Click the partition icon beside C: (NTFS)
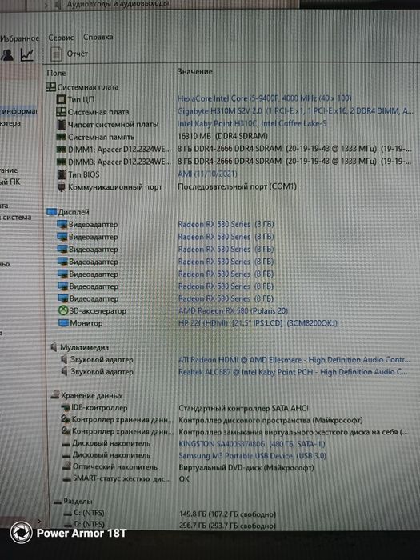 coord(67,514)
